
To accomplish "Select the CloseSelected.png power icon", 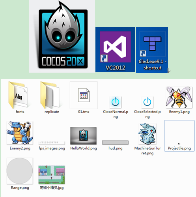I will [x=147, y=102].
